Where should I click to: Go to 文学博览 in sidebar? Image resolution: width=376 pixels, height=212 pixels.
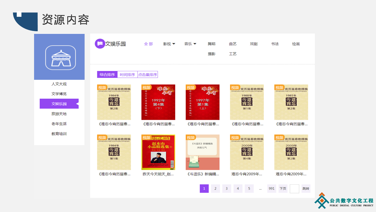59,94
